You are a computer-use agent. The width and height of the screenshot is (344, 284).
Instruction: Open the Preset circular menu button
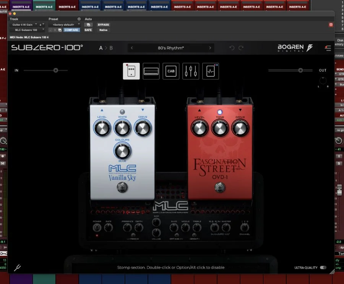point(79,19)
